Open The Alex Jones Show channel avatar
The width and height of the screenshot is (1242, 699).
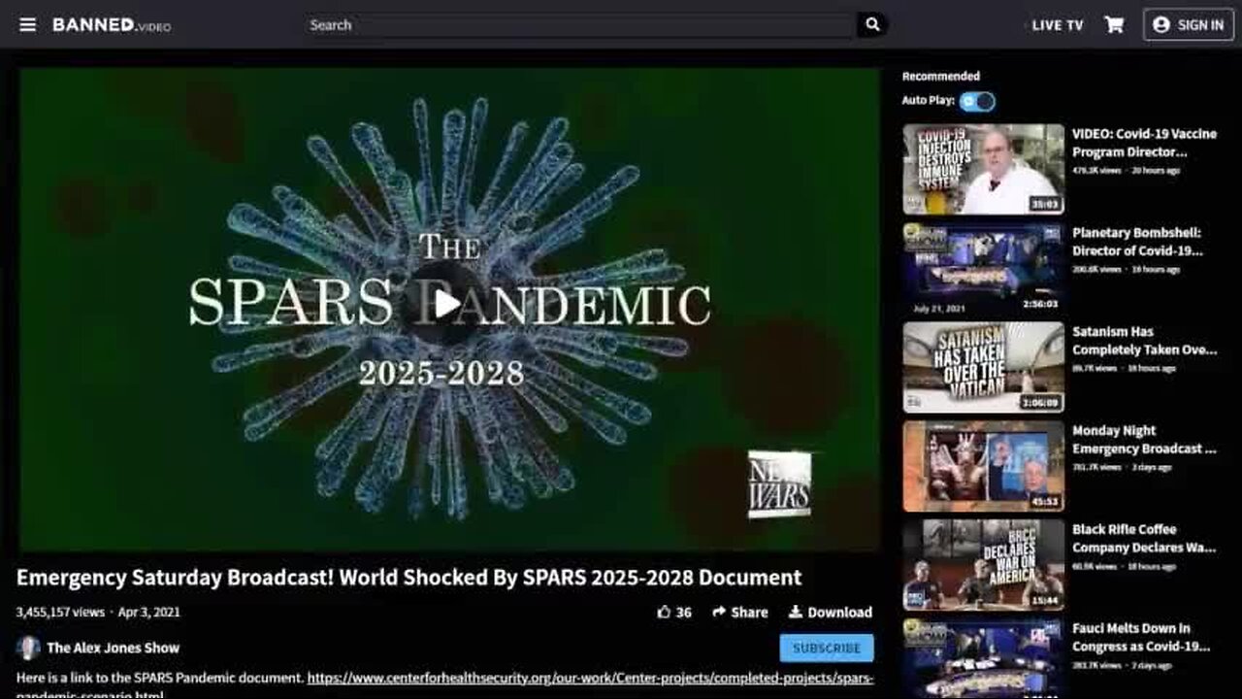28,648
